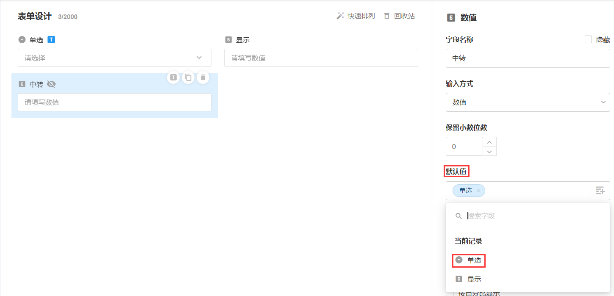Increment the decimal places stepper up arrow
Viewport: 614px width, 296px height.
click(x=490, y=141)
